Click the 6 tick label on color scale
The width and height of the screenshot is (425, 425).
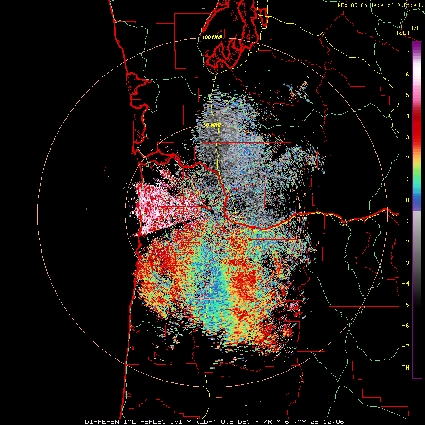(x=408, y=74)
